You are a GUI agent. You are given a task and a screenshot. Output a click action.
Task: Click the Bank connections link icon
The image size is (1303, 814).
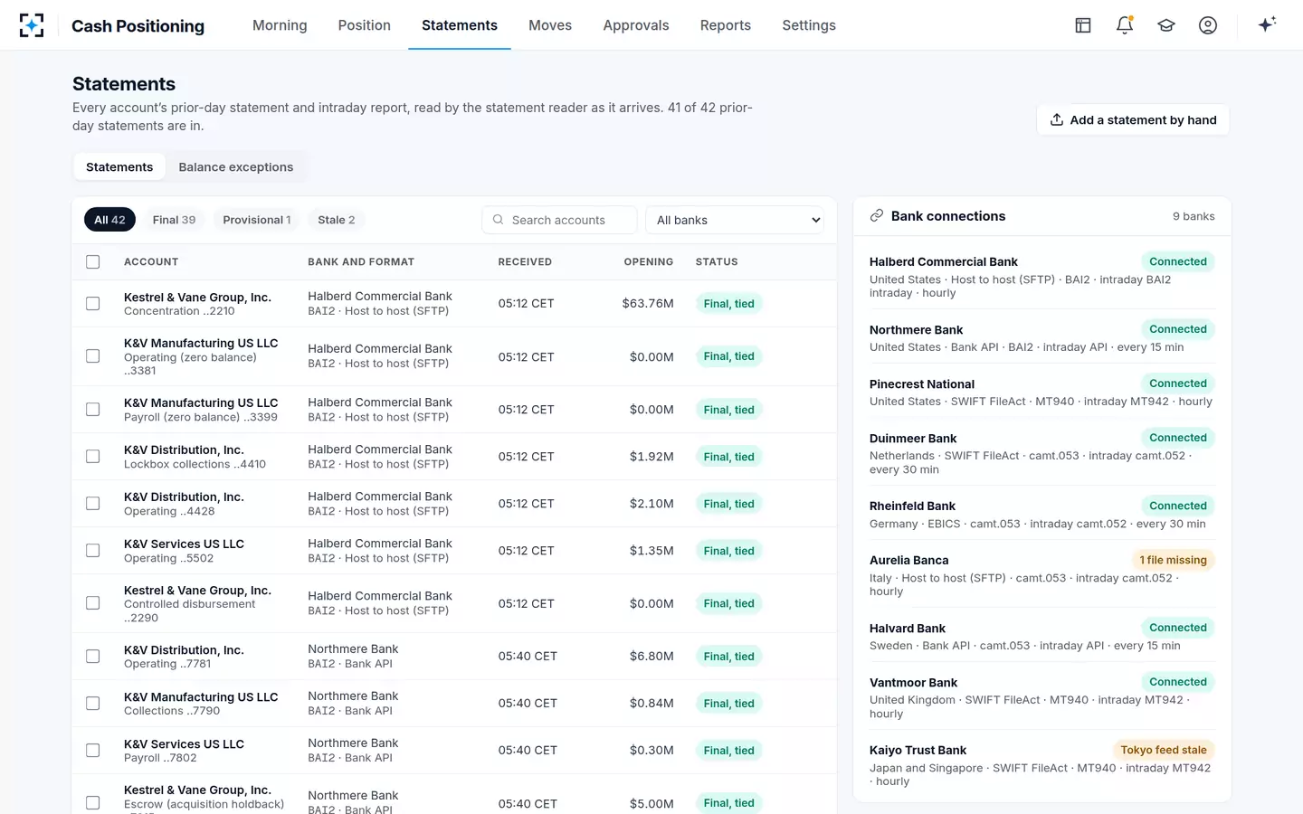click(x=876, y=216)
